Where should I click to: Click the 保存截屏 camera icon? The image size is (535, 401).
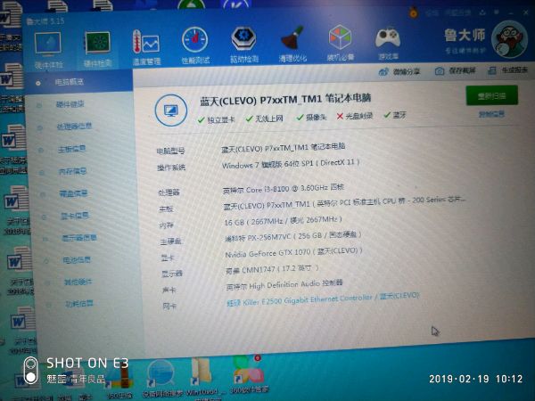pyautogui.click(x=440, y=71)
